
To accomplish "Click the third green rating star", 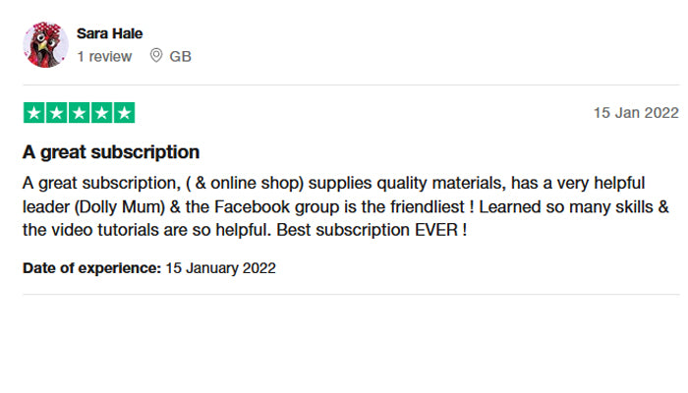I will click(x=79, y=113).
